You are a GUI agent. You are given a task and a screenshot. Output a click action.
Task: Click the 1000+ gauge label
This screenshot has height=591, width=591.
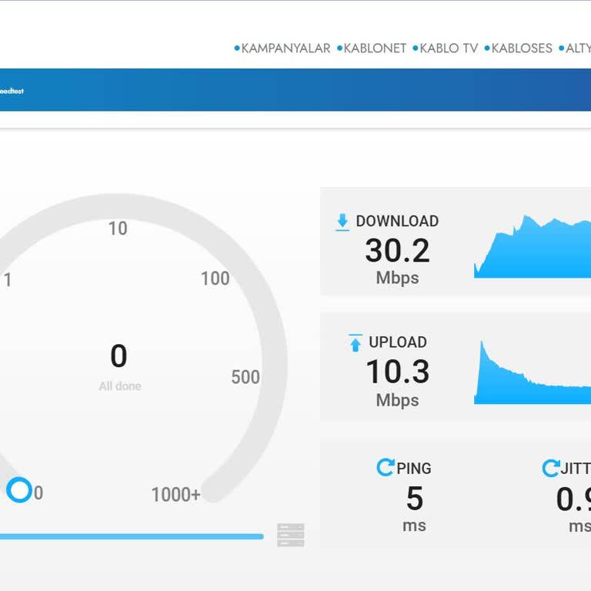click(175, 494)
